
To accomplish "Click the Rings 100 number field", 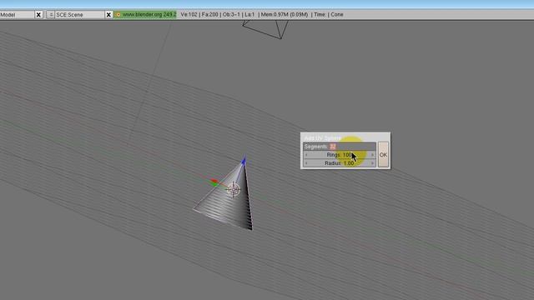I will click(340, 155).
